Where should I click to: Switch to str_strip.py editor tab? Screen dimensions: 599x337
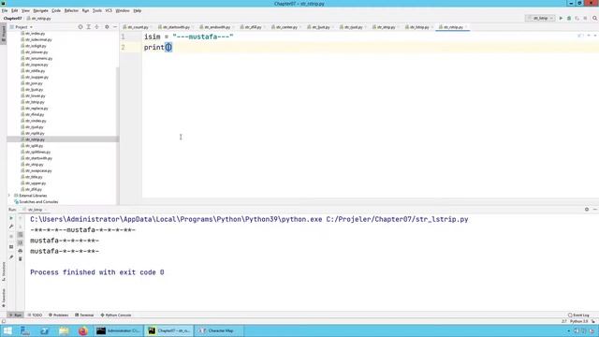point(386,27)
